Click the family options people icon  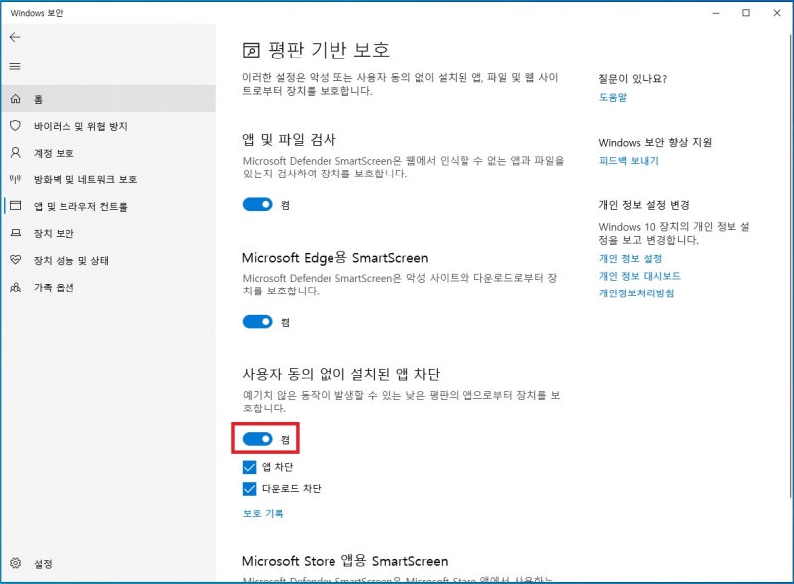(x=16, y=287)
